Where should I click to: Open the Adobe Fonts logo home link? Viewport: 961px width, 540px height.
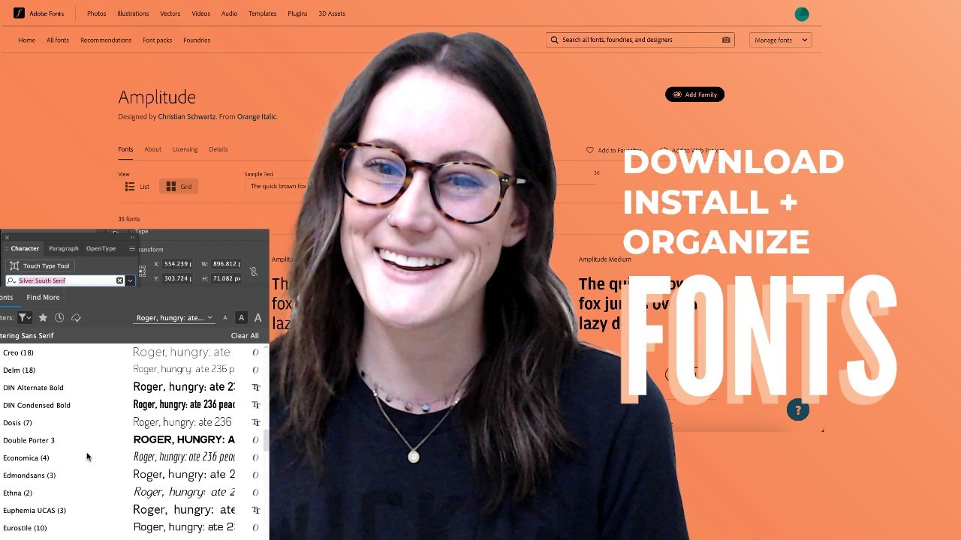point(39,13)
